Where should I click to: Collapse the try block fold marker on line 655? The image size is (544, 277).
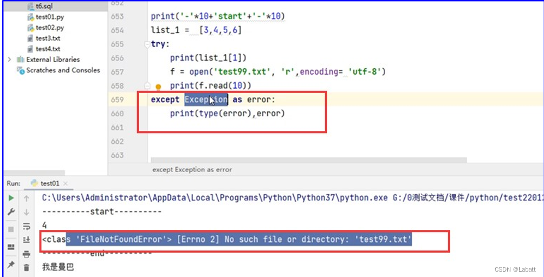[x=147, y=44]
